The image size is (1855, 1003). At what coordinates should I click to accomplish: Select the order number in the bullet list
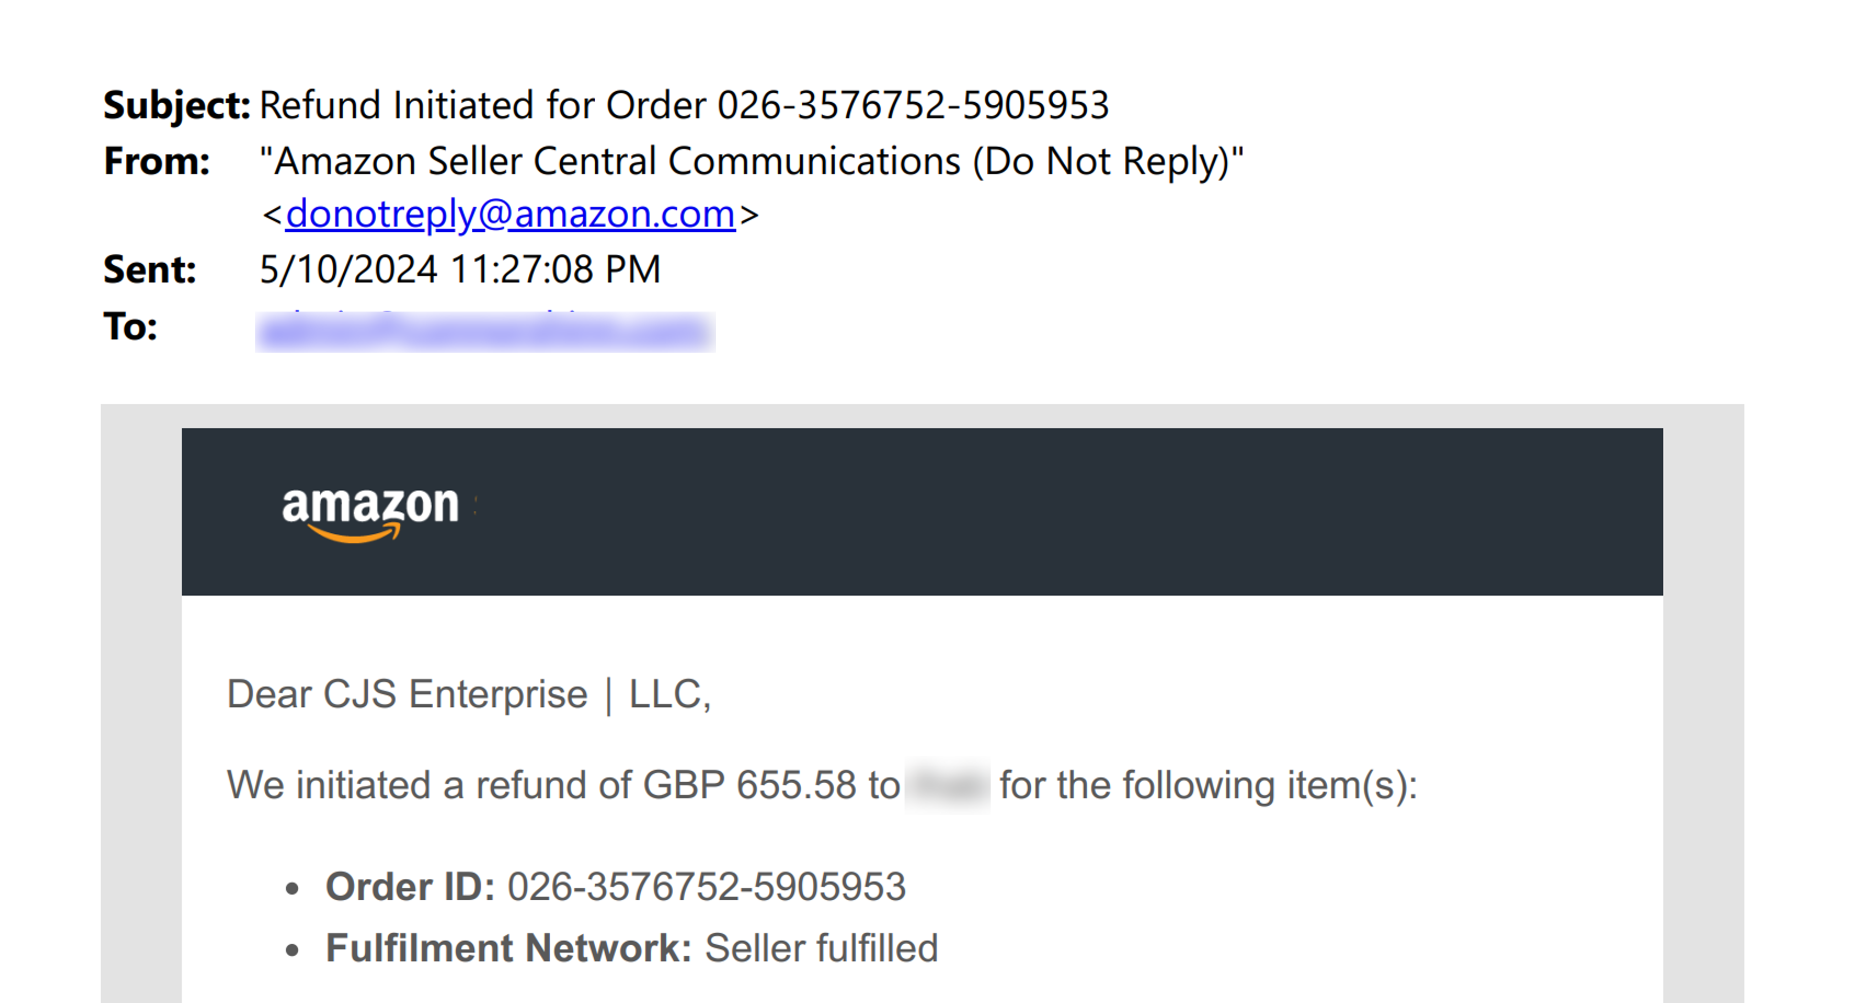pyautogui.click(x=707, y=886)
